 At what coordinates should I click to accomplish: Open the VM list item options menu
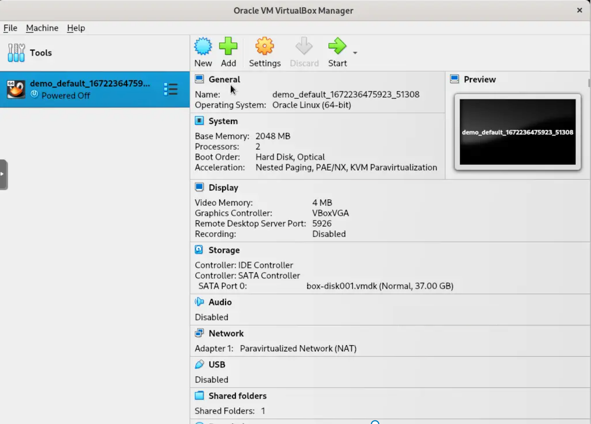[171, 89]
